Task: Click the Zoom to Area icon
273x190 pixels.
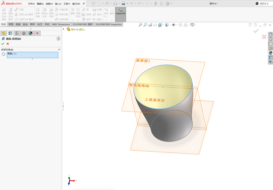Action: click(145, 25)
